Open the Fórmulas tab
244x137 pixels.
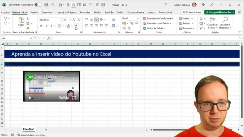pyautogui.click(x=85, y=13)
